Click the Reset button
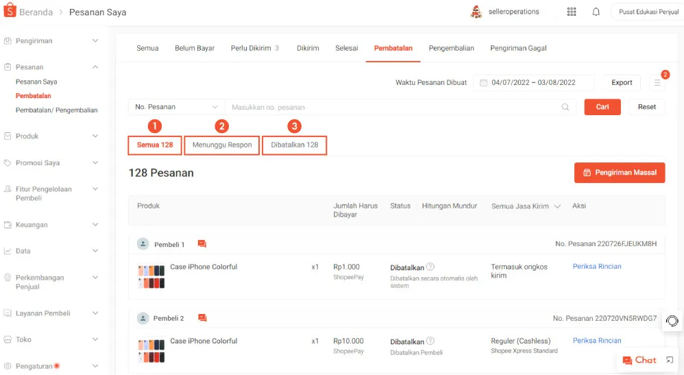 pyautogui.click(x=647, y=107)
